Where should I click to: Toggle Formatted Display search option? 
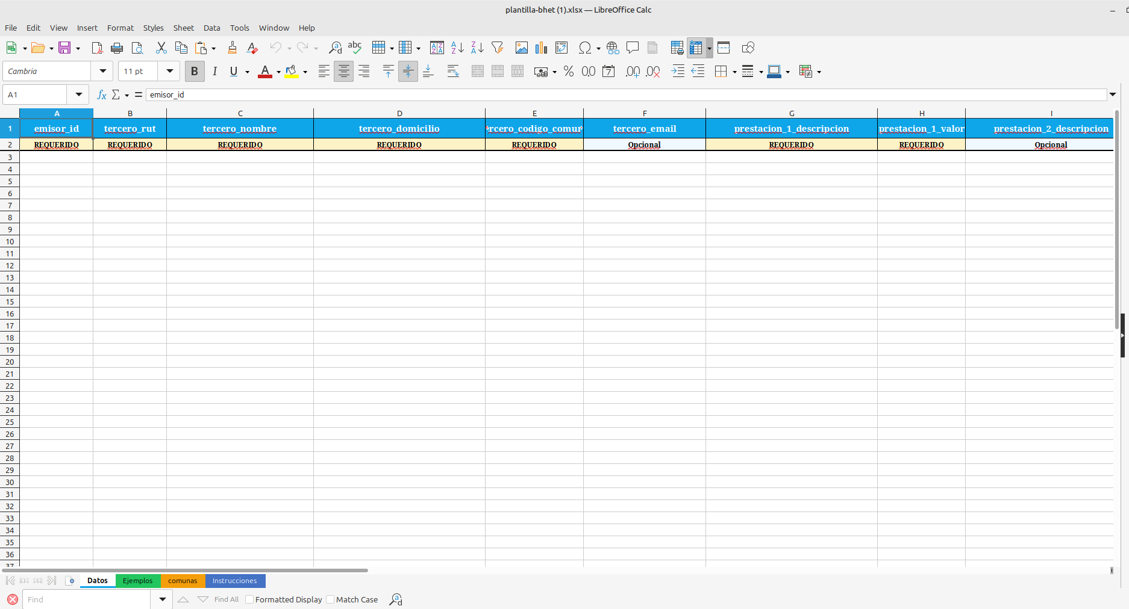click(249, 599)
